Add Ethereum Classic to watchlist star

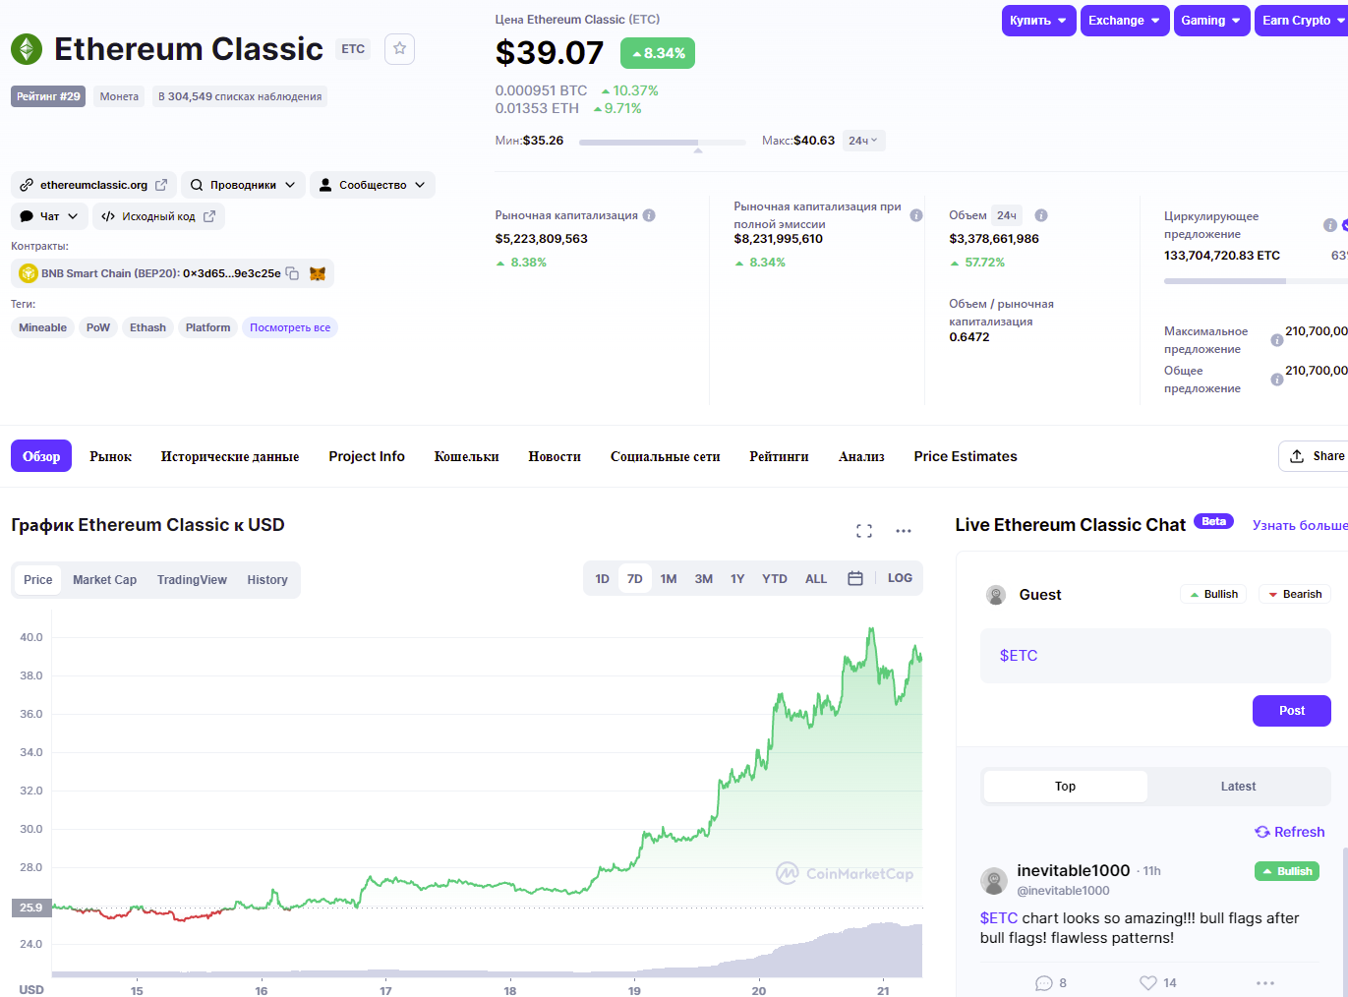point(399,48)
